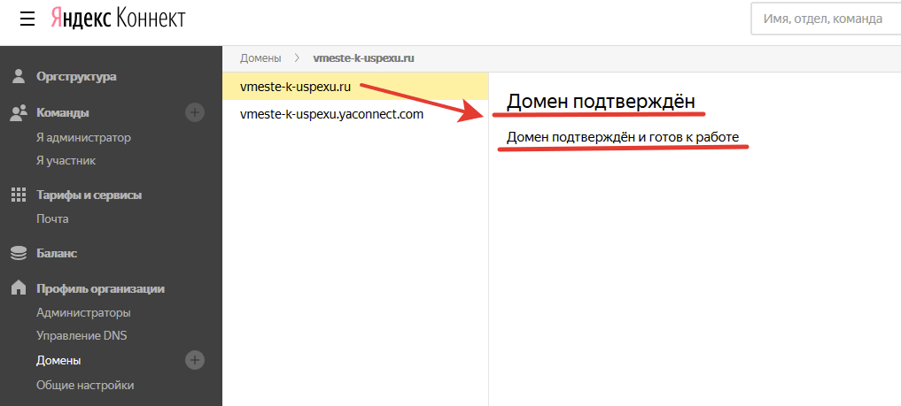The image size is (901, 406).
Task: Open Общие настройки
Action: pyautogui.click(x=85, y=385)
